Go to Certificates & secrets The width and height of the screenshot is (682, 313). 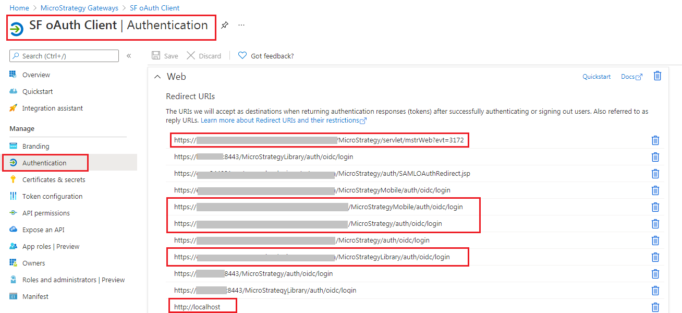pos(54,179)
